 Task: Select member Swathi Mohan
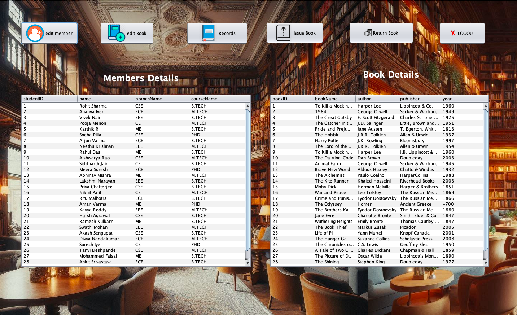click(x=133, y=227)
